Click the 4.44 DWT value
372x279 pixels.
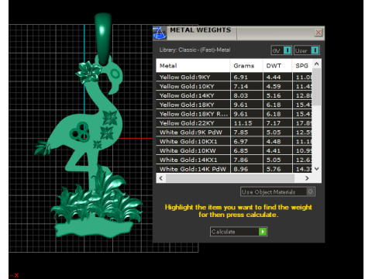click(x=274, y=77)
